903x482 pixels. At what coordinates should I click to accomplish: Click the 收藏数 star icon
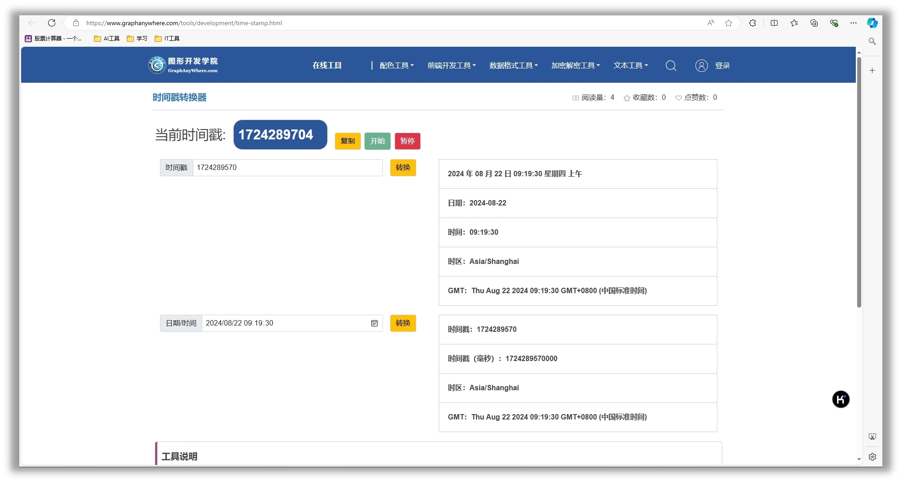coord(627,98)
